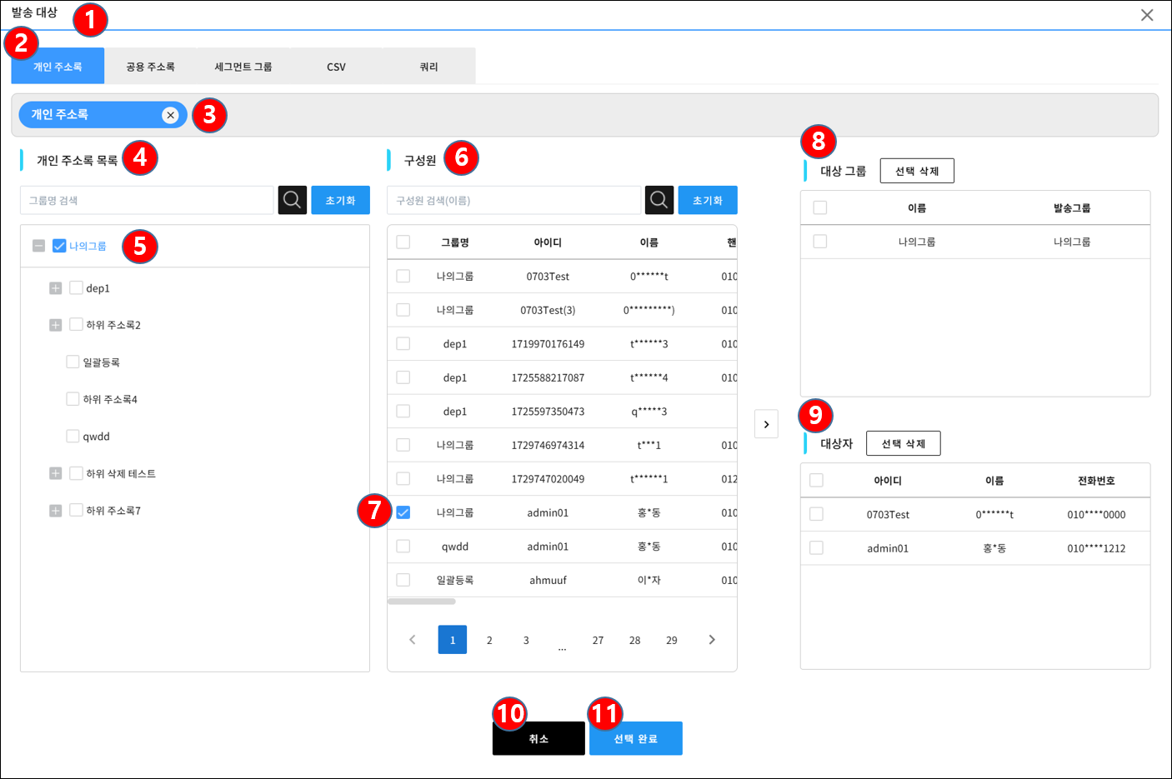Check the 나의그룹 row in 대상 그룹
This screenshot has width=1172, height=779.
(x=820, y=241)
